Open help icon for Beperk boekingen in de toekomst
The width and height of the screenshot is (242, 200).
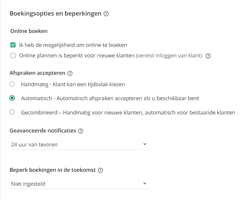coord(100,171)
